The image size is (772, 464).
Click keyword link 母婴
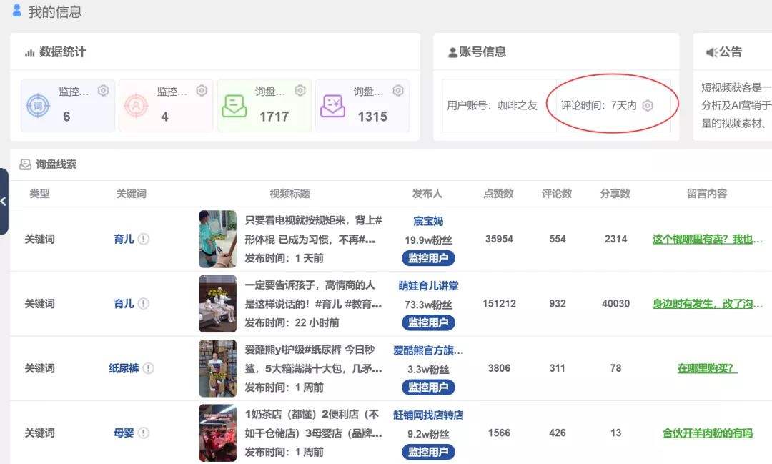pos(124,433)
